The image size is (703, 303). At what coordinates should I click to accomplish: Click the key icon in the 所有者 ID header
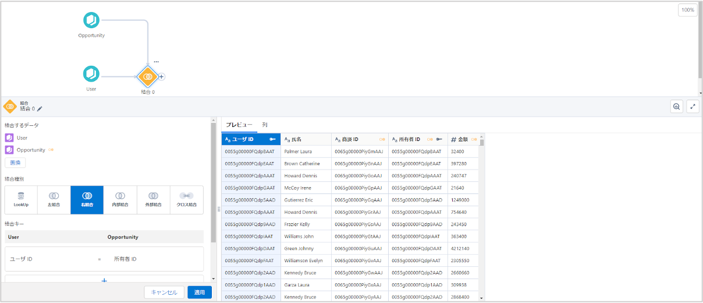439,139
